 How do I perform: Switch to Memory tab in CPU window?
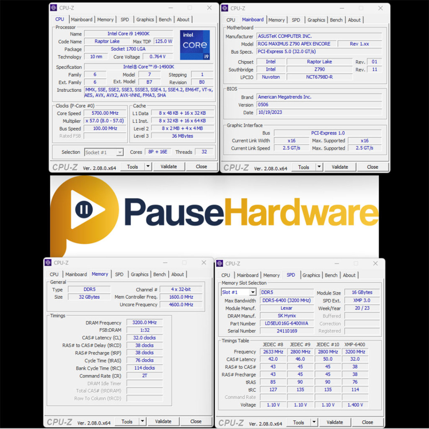pos(105,19)
